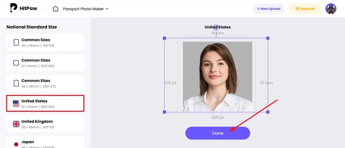The image size is (345, 148).
Task: Click the 51 mm right-side dimension label
Action: pos(266,83)
